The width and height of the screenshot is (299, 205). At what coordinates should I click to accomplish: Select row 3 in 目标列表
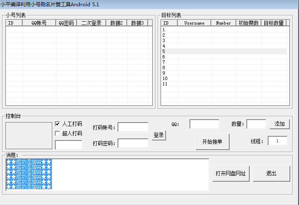click(224, 40)
